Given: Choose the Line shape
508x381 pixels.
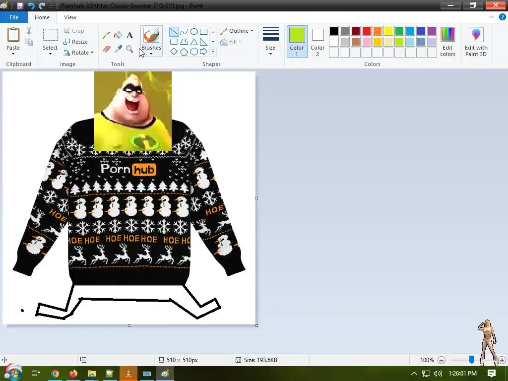Looking at the screenshot, I should (174, 31).
